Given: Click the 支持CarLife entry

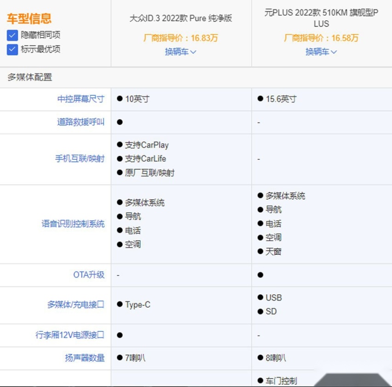Looking at the screenshot, I should [145, 159].
